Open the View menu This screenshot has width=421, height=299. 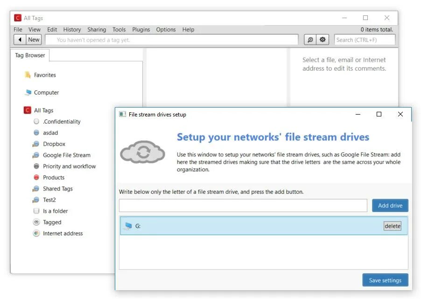tap(35, 29)
